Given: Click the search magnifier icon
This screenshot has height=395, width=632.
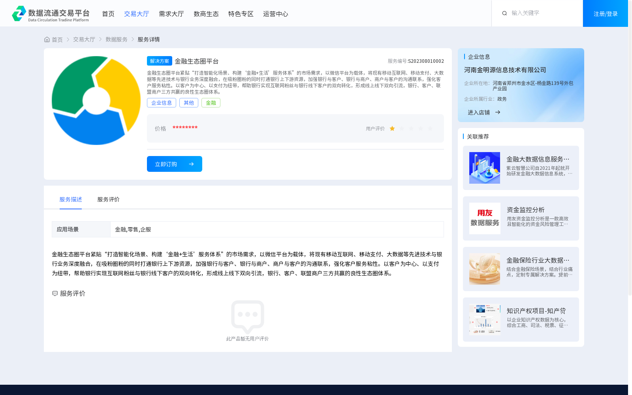Looking at the screenshot, I should click(504, 13).
